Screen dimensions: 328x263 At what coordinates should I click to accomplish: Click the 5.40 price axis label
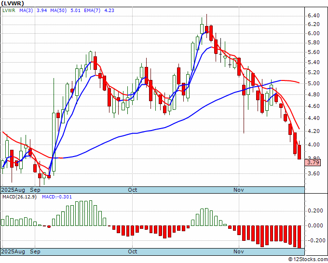click(314, 62)
